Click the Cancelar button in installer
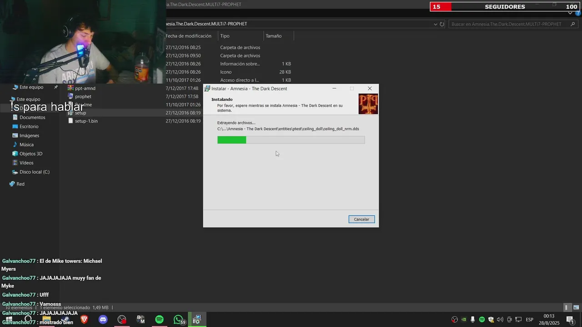Screen dimensions: 582x327 [x=361, y=219]
